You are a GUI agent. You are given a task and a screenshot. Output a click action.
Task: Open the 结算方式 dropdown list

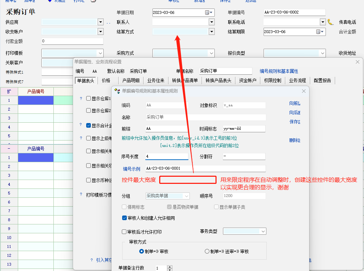(212, 32)
